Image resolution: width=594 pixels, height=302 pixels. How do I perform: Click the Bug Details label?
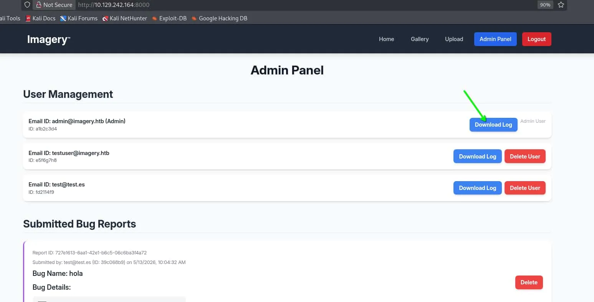(x=51, y=287)
